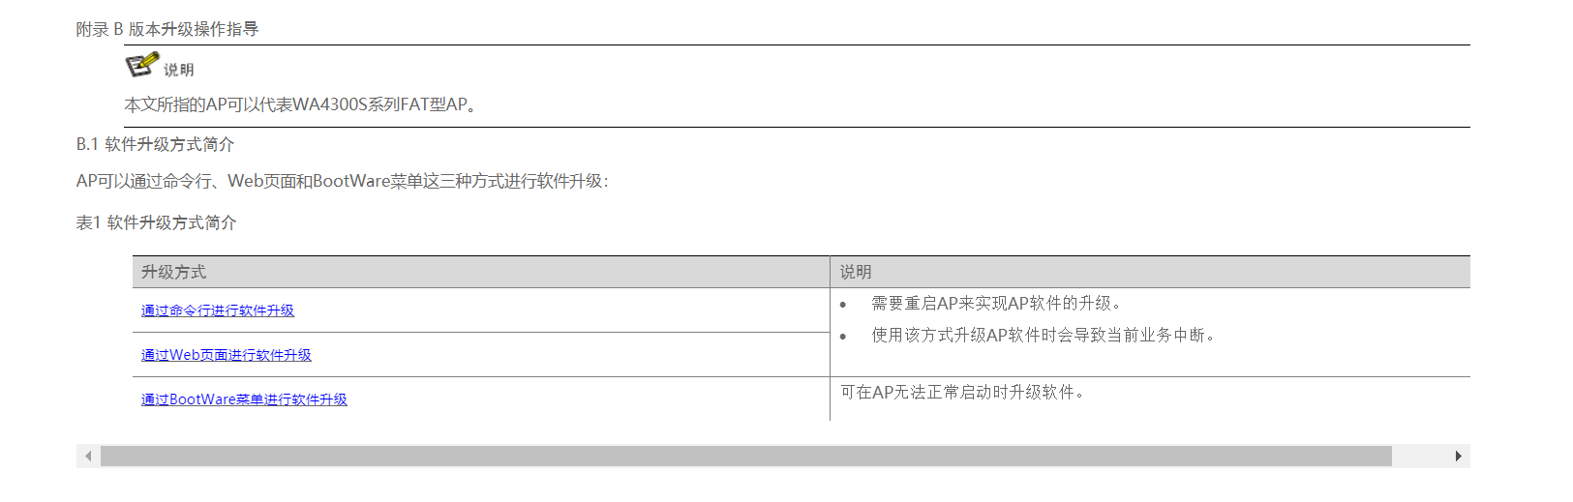Click the empty scrollbar track right of the thumb
Screen dimensions: 1573x502
pyautogui.click(x=1421, y=456)
